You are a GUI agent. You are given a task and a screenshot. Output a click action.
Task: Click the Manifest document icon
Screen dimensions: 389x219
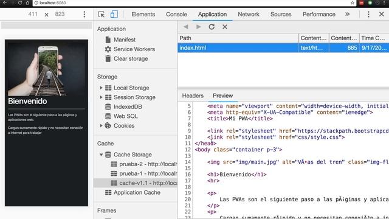tap(108, 40)
